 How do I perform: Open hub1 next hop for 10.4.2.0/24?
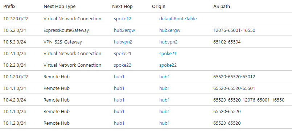(119, 100)
